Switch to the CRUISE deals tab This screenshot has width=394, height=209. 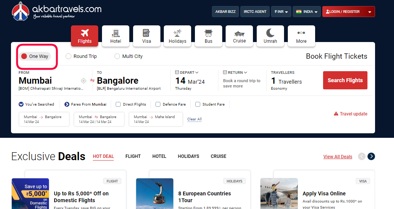point(218,156)
